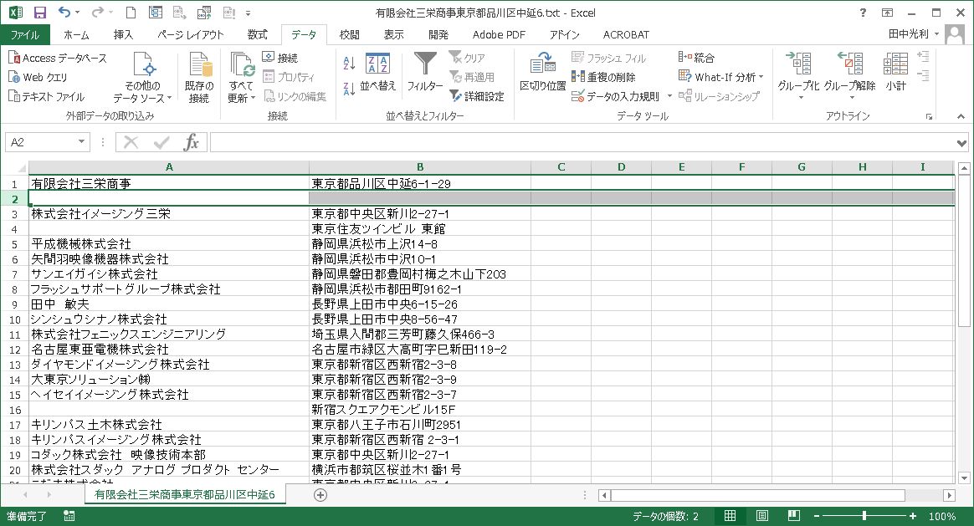This screenshot has width=974, height=526.
Task: Click the 小計 subtotal icon
Action: click(895, 63)
